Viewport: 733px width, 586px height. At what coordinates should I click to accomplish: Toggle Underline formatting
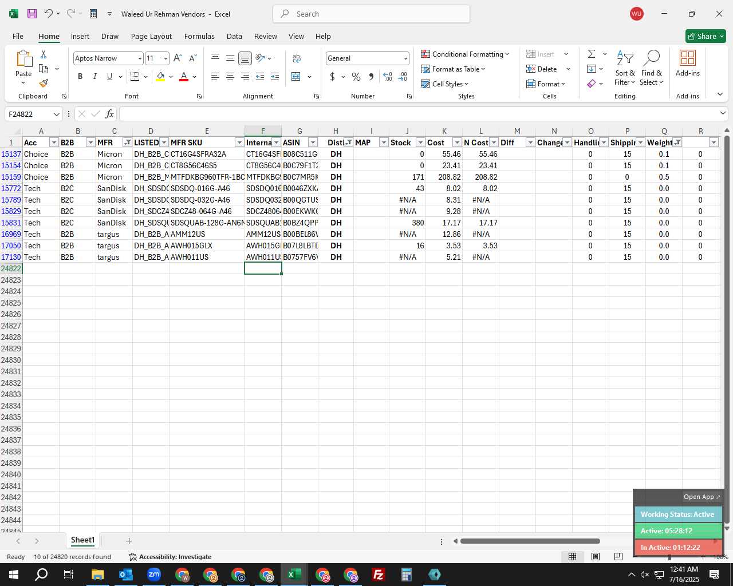[x=109, y=77]
